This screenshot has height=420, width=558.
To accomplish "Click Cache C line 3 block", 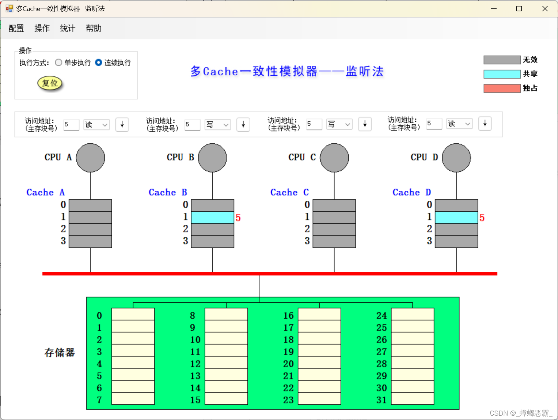I will tap(334, 242).
